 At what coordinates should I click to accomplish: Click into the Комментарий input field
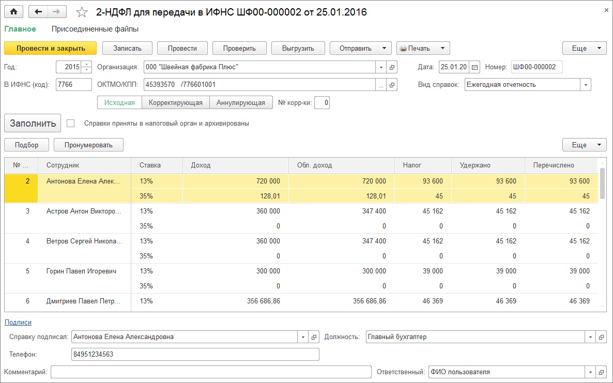click(211, 372)
